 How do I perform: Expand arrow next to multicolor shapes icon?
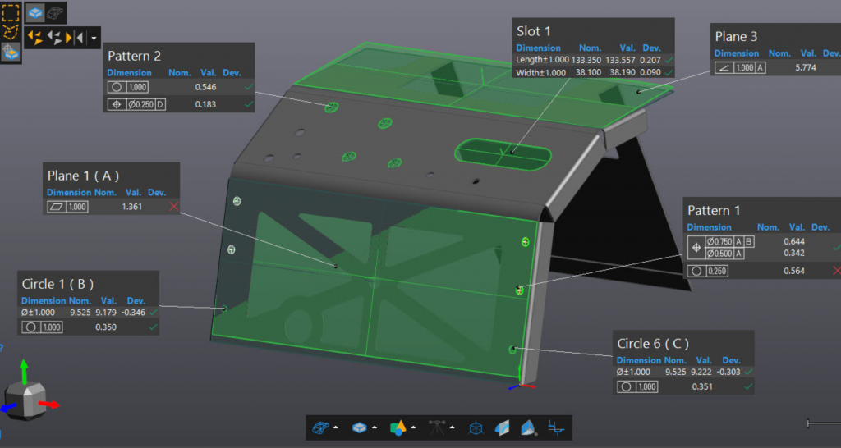tap(415, 428)
